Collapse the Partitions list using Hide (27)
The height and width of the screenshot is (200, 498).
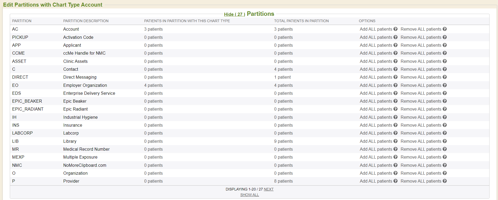click(x=234, y=14)
